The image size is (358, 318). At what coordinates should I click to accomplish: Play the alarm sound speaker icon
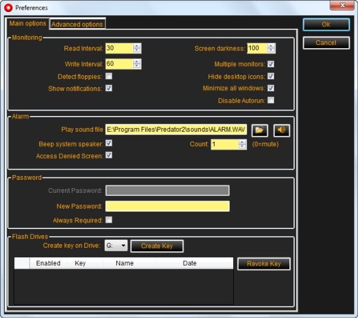[x=281, y=130]
